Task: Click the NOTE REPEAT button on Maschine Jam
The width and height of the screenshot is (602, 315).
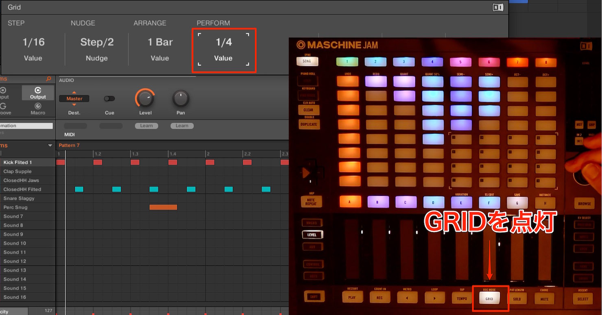Action: coord(311,202)
